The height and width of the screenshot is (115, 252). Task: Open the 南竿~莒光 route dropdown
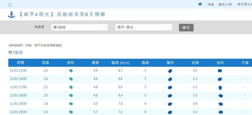click(144, 27)
